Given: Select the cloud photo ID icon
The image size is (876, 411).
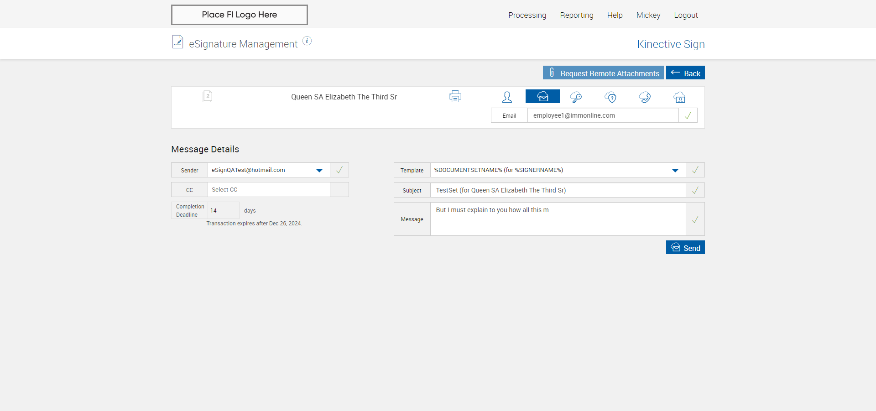Looking at the screenshot, I should tap(679, 97).
